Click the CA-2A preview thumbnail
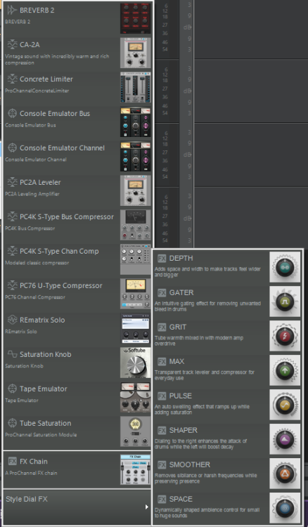The image size is (308, 527). click(x=136, y=53)
